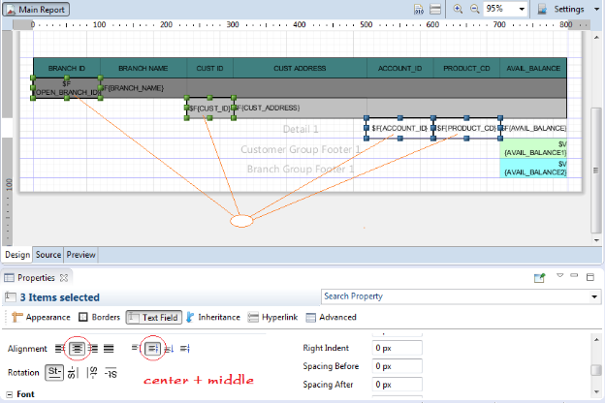
Task: Select left horizontal alignment icon
Action: 60,348
